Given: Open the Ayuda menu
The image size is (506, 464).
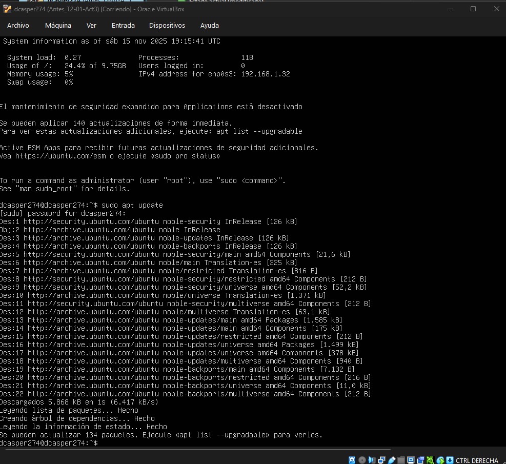Looking at the screenshot, I should tap(209, 25).
